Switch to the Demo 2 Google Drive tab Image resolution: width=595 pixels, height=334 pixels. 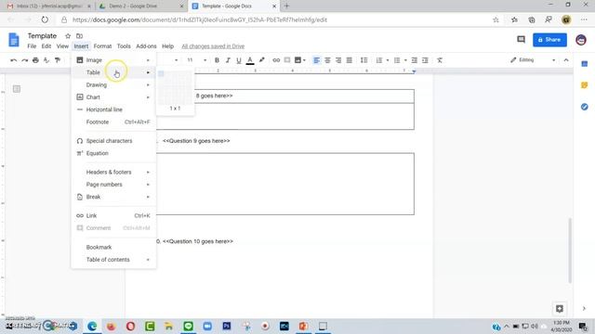pos(140,6)
